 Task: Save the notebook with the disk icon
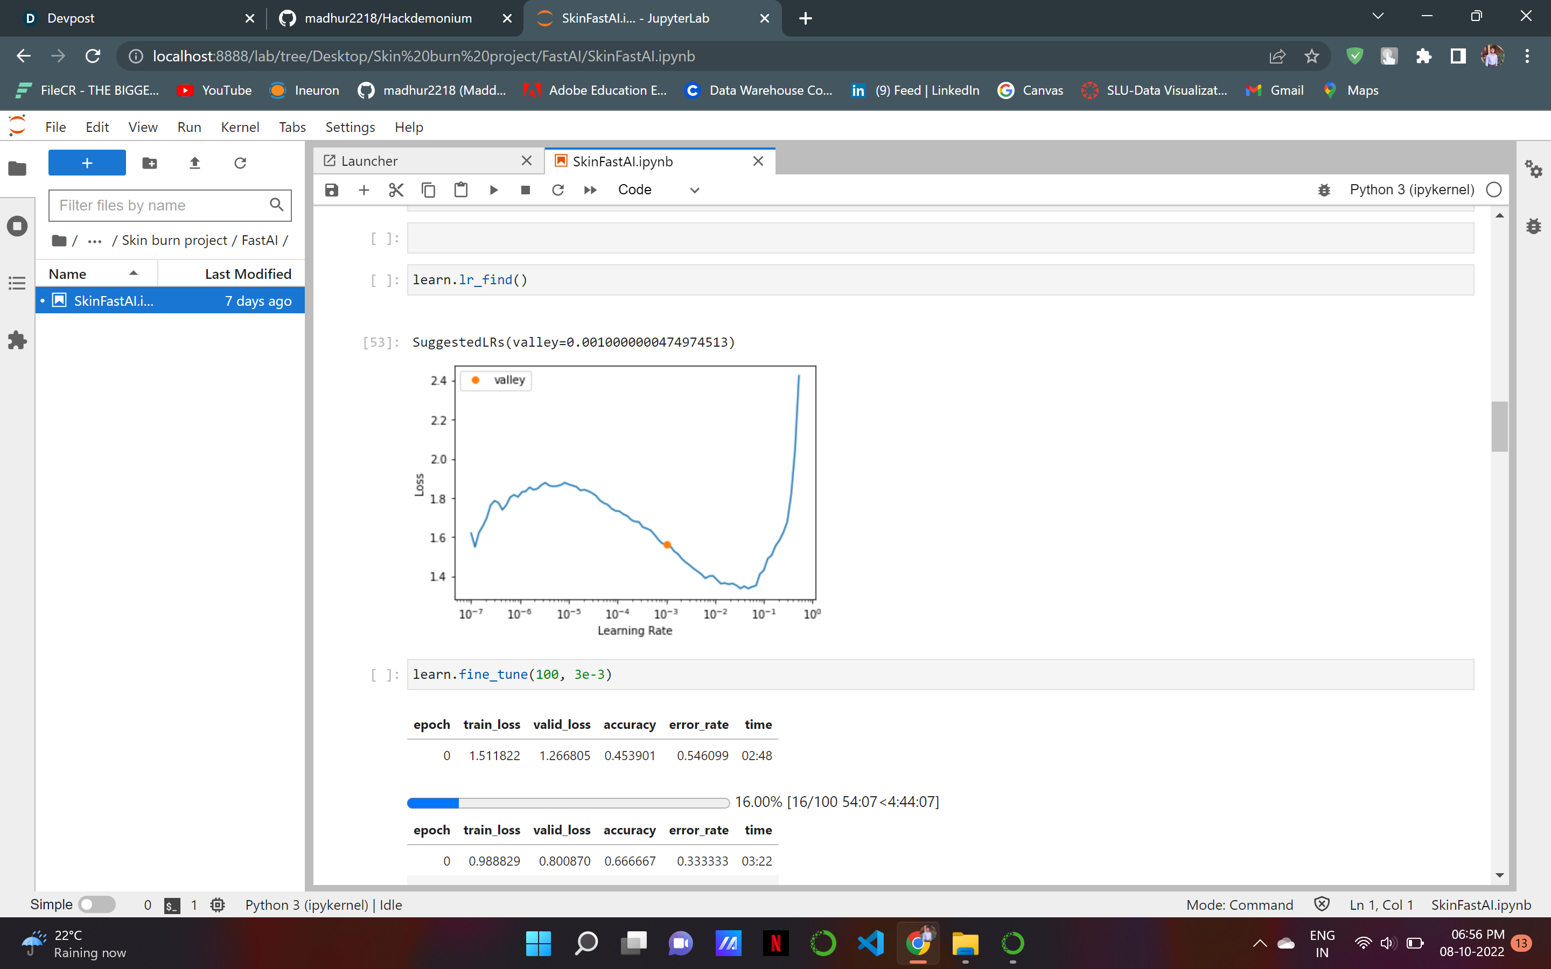[331, 189]
